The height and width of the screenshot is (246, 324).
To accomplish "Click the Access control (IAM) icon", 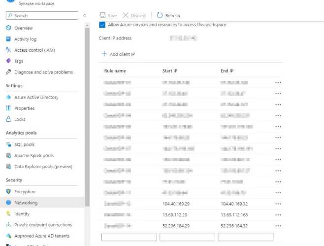I will 8,50.
